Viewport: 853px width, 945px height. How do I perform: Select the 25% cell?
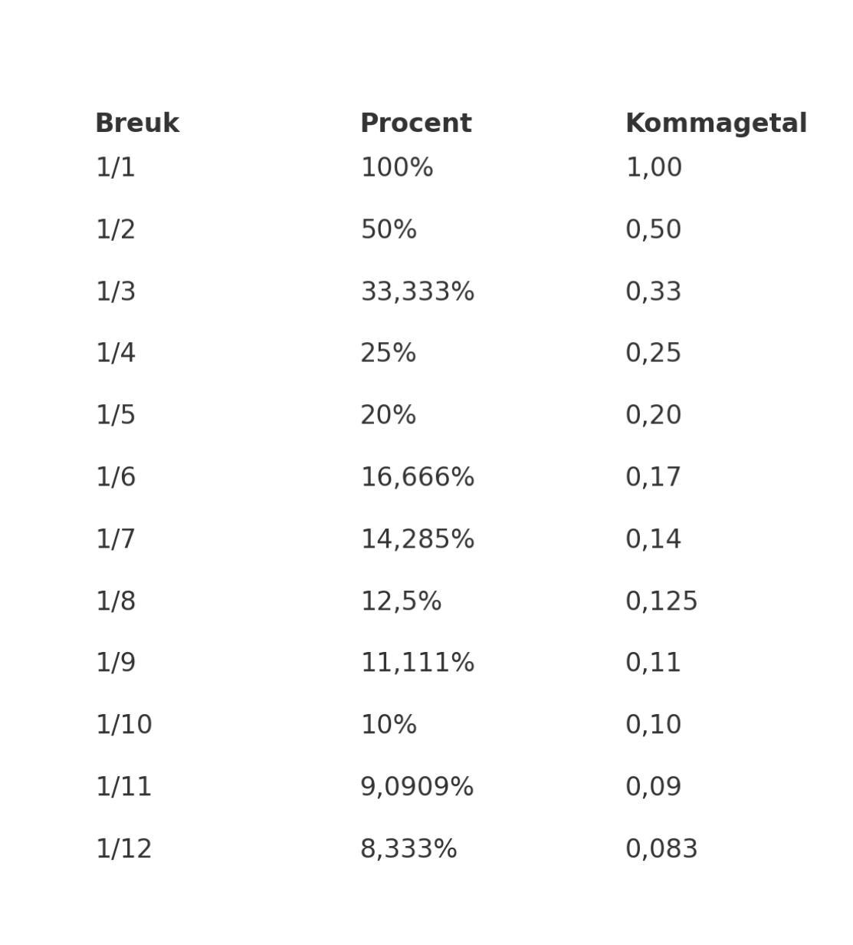coord(389,354)
